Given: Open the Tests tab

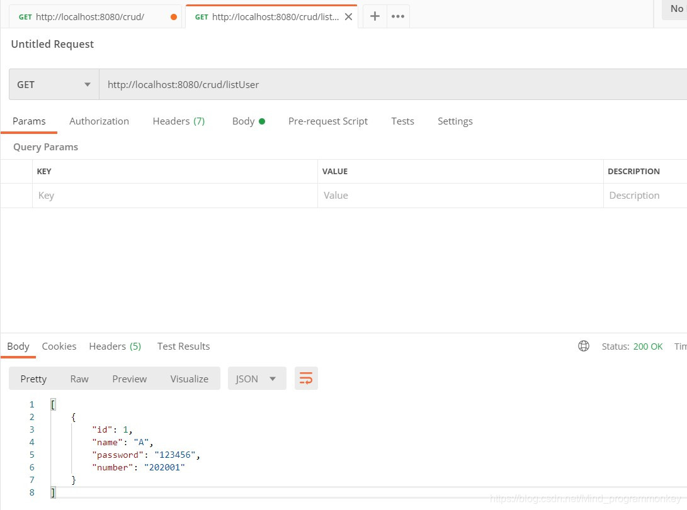Looking at the screenshot, I should point(402,121).
